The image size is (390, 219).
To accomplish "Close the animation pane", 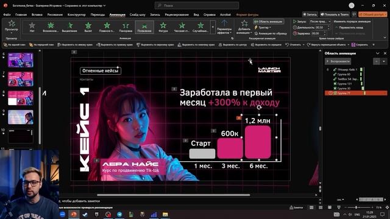I will pyautogui.click(x=385, y=54).
